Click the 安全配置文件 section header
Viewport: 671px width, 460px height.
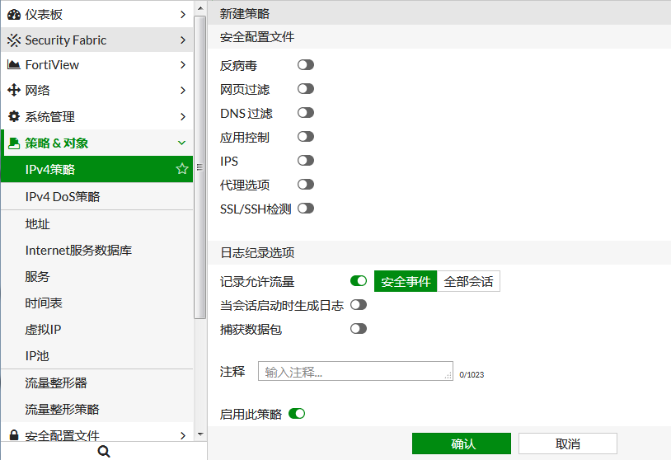click(x=257, y=37)
